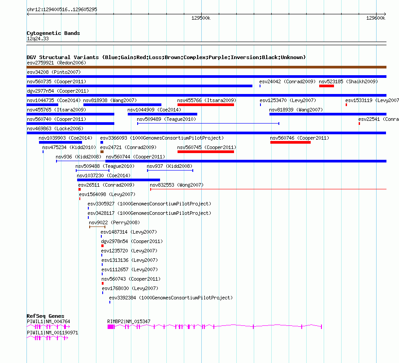Click nsv1044909 (Coe2014) blue bar
399x363 pixels.
click(x=162, y=114)
